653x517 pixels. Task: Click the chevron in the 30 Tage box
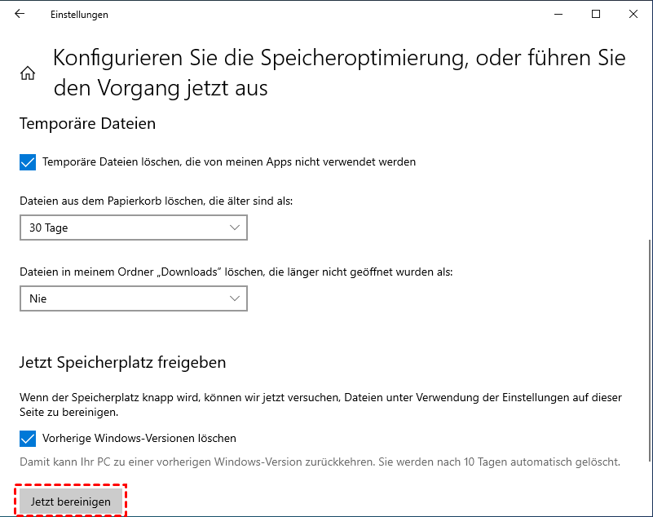235,228
